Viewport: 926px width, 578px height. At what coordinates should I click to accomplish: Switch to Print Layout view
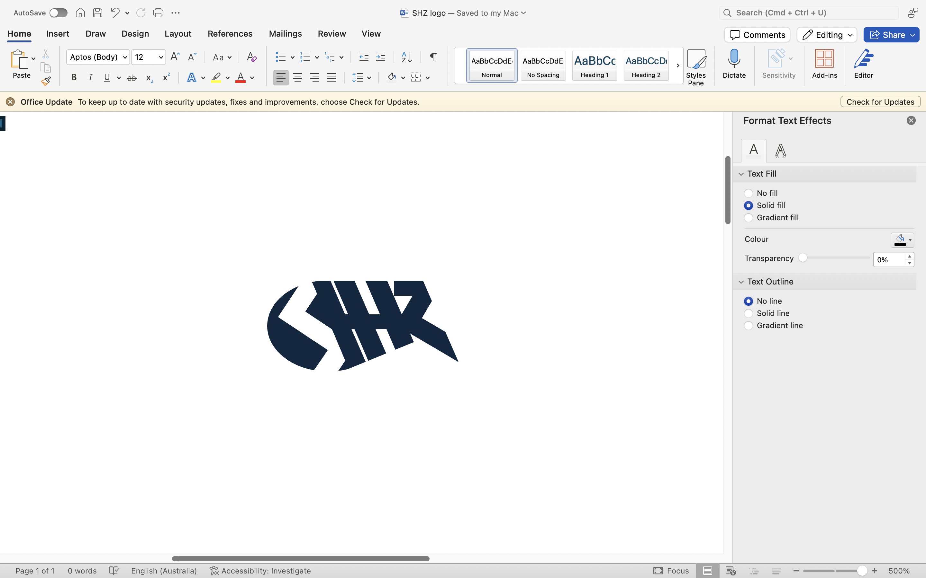pyautogui.click(x=707, y=571)
